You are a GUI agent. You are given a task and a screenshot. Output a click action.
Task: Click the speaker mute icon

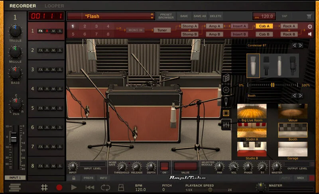click(x=310, y=34)
